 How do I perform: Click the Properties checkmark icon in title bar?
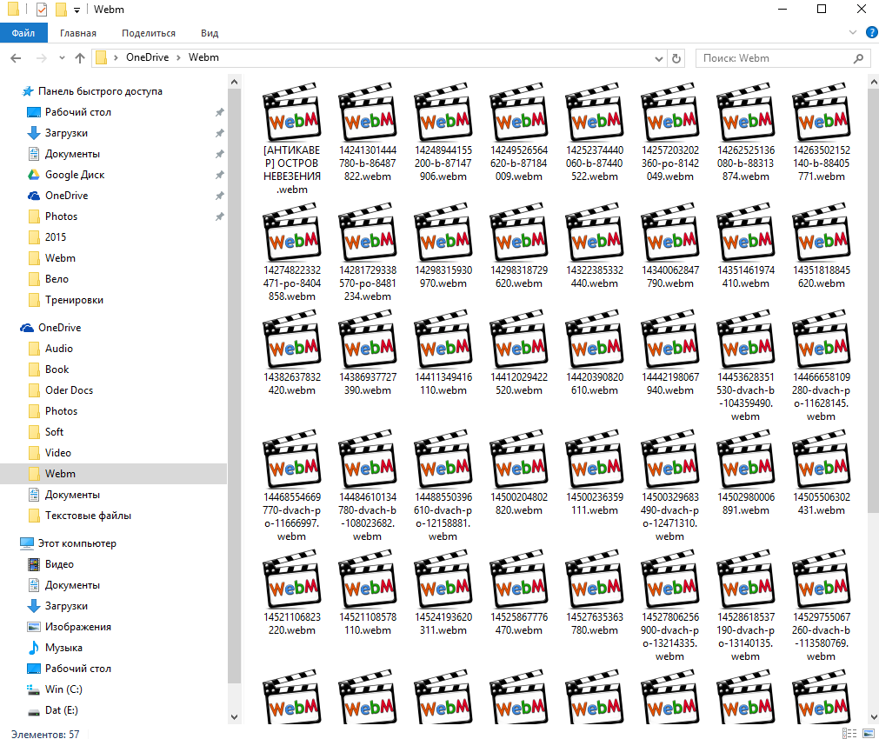click(41, 10)
